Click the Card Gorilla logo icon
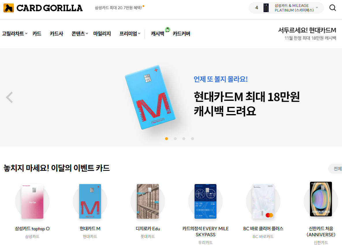This screenshot has height=247, width=342. tap(9, 8)
